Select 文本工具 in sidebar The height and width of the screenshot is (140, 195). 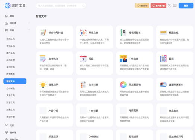pyautogui.click(x=10, y=96)
